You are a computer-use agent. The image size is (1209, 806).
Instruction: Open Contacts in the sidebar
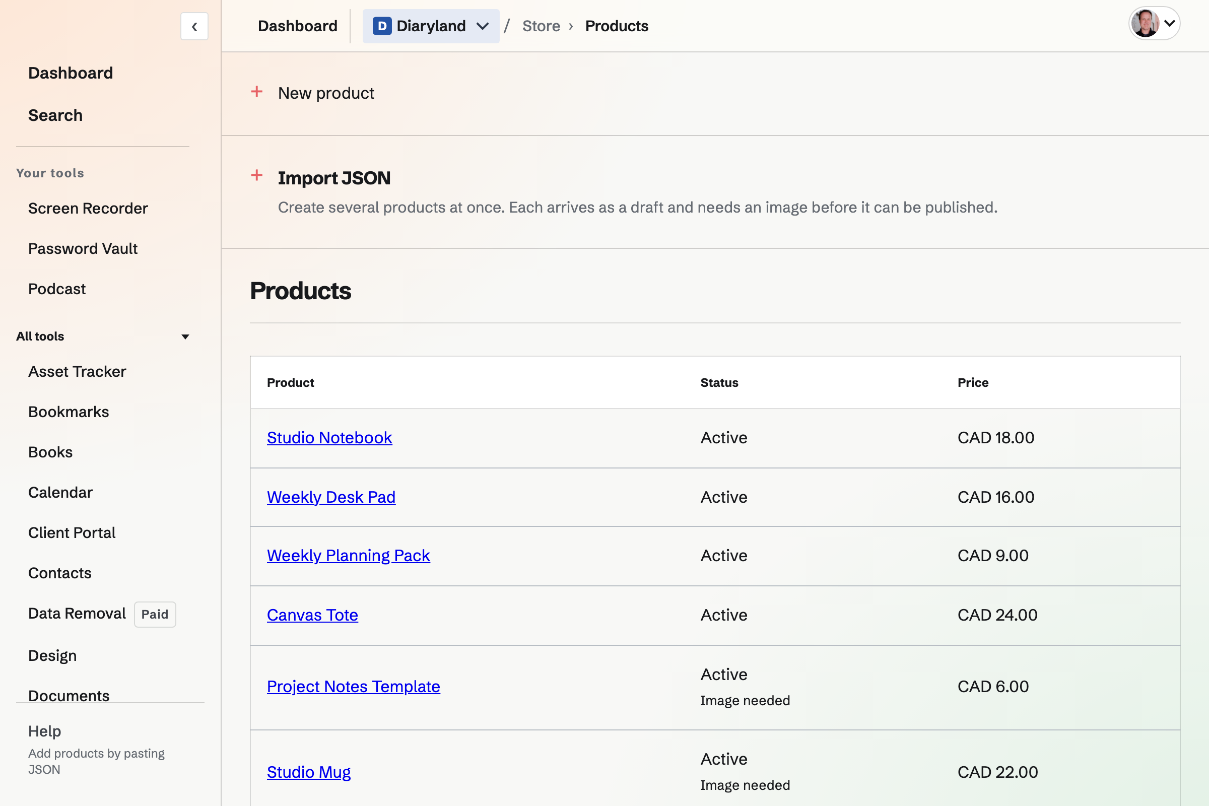coord(59,573)
